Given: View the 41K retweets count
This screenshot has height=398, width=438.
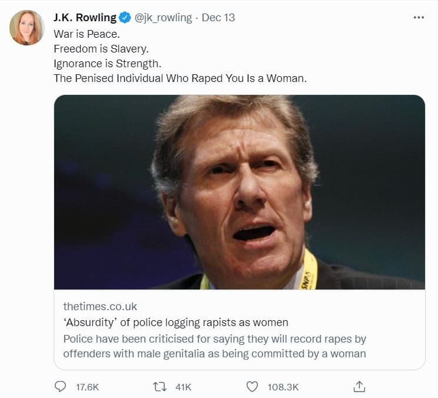Looking at the screenshot, I should tap(183, 387).
